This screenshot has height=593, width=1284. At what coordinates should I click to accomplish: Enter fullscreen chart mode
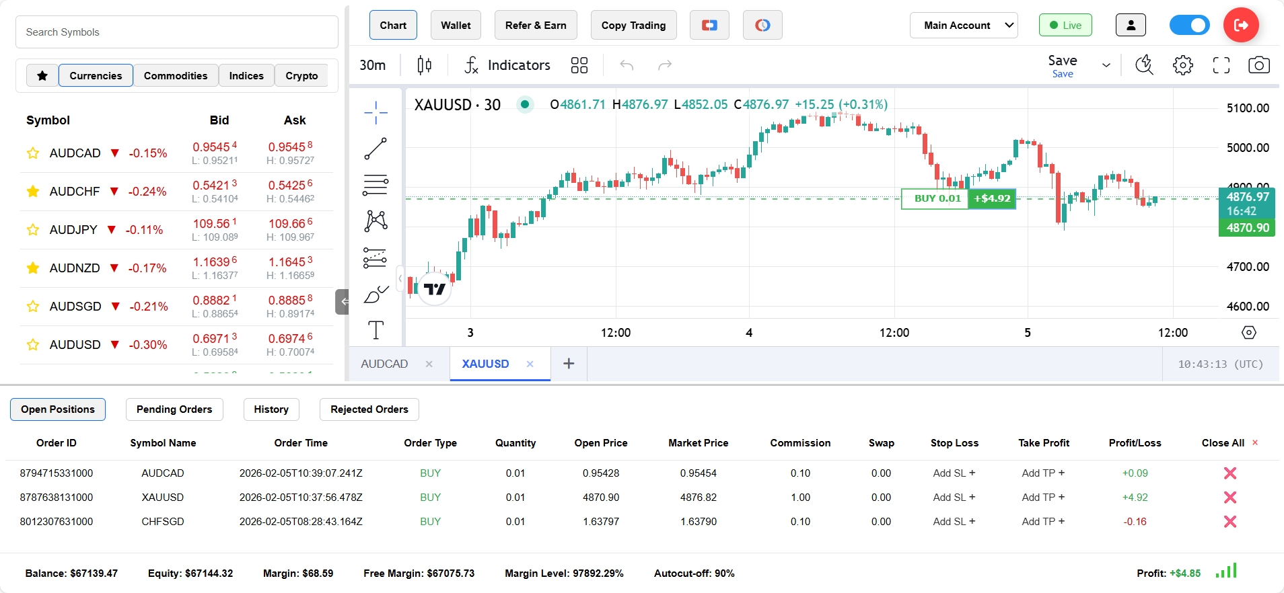coord(1221,65)
